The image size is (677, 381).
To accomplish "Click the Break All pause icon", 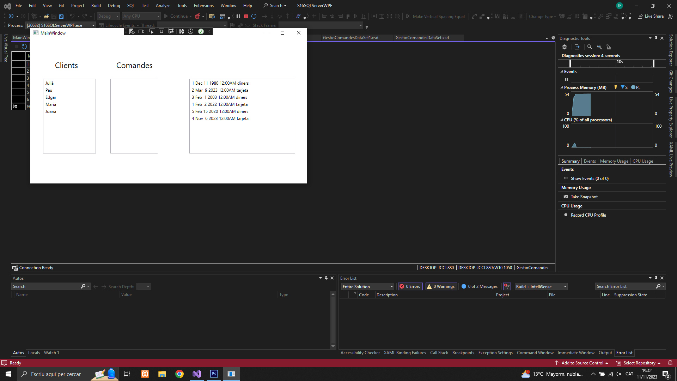I will coord(238,16).
